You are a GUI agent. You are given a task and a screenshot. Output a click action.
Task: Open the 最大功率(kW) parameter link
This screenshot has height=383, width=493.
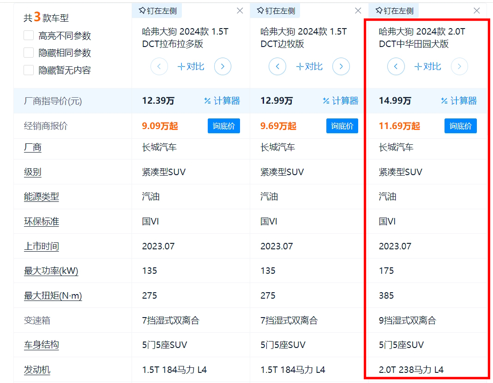(x=51, y=271)
